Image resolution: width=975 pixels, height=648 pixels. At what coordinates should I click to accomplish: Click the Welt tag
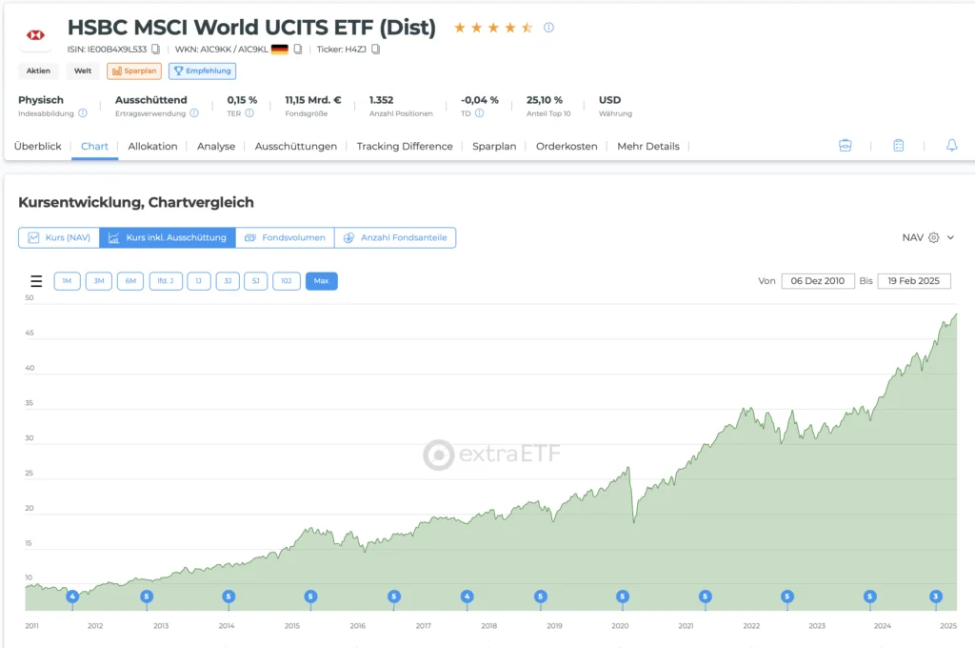coord(83,71)
